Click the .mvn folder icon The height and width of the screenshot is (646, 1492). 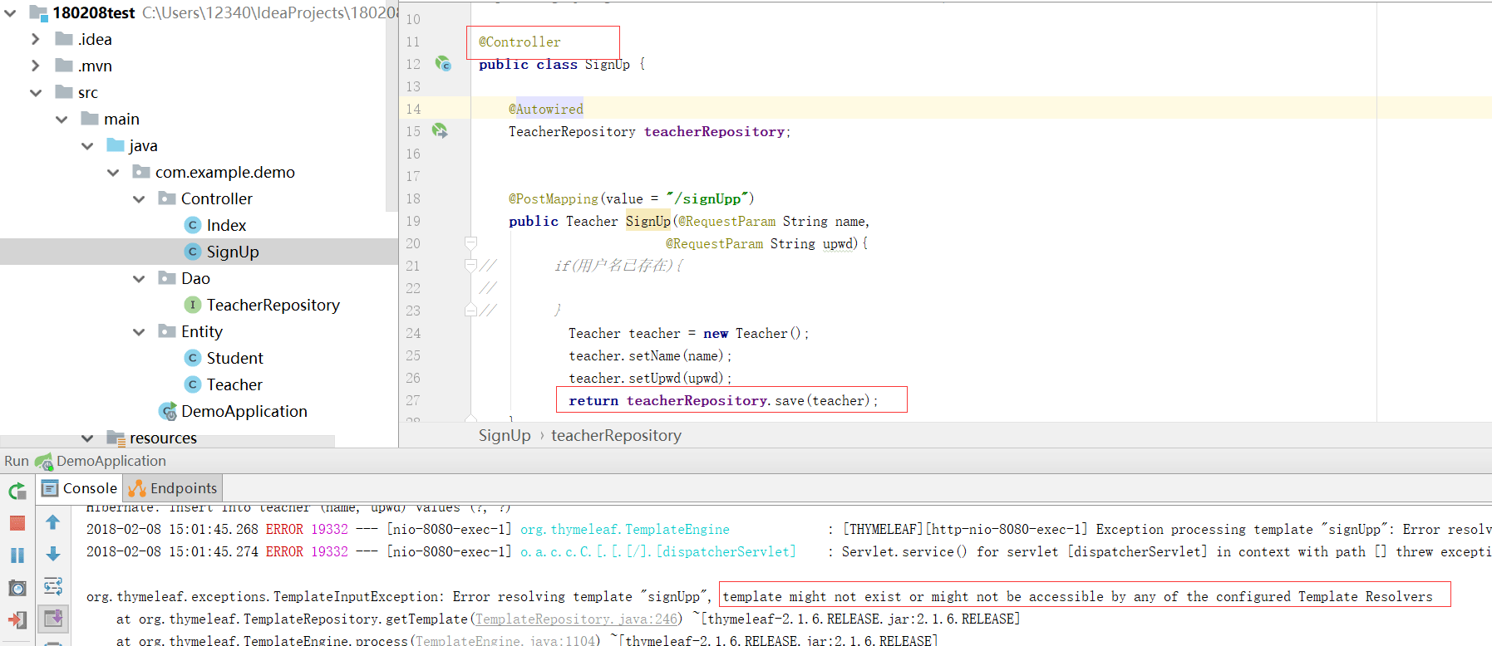click(x=64, y=66)
